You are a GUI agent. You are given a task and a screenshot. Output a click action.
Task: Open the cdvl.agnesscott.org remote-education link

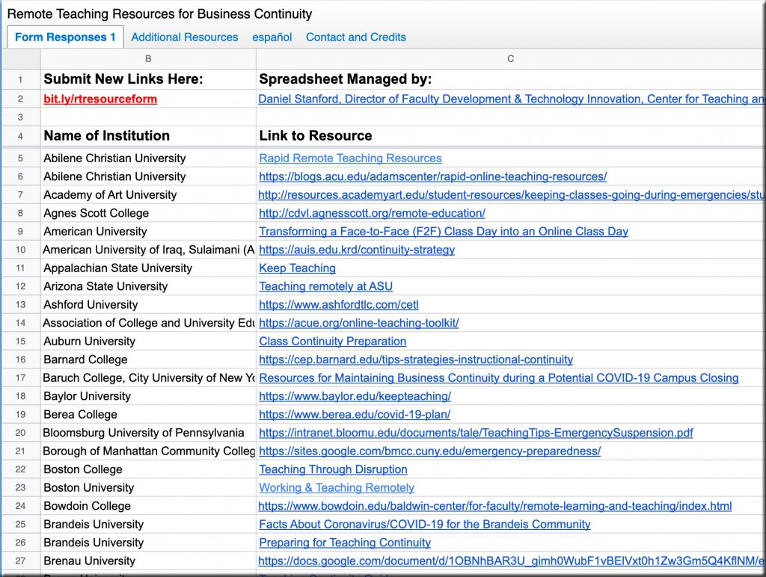pos(373,213)
